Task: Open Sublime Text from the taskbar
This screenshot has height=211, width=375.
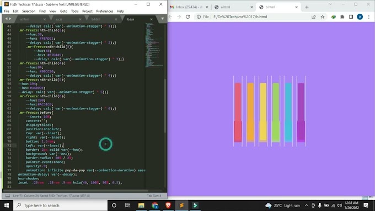Action: tap(181, 205)
